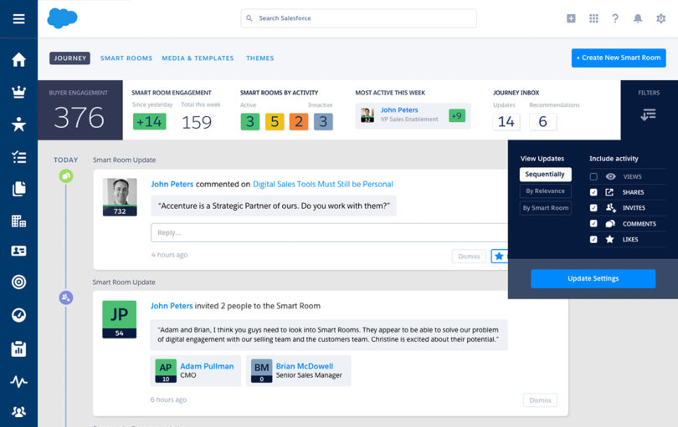Click the JP avatar tile with 54
Screen dimensions: 678x427
point(120,319)
